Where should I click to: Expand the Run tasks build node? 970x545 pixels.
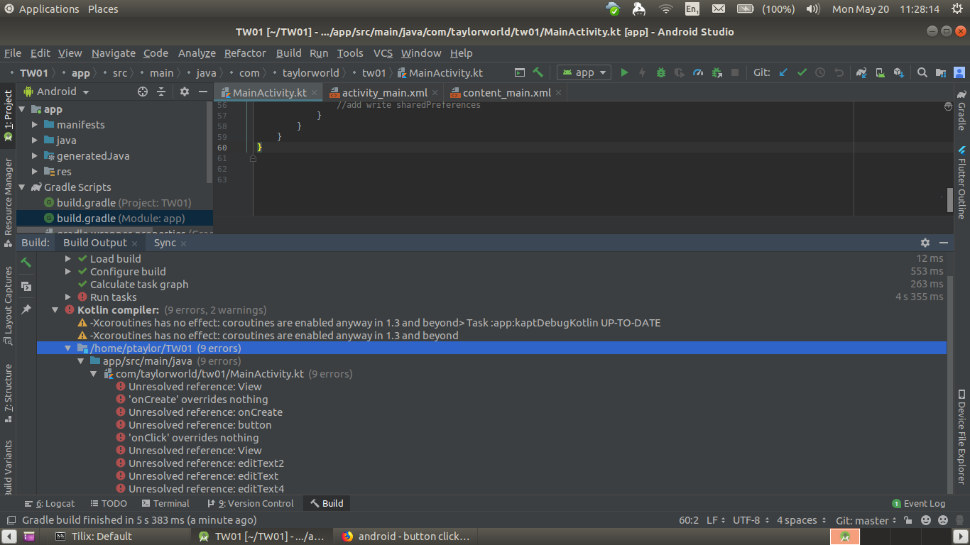pos(68,297)
